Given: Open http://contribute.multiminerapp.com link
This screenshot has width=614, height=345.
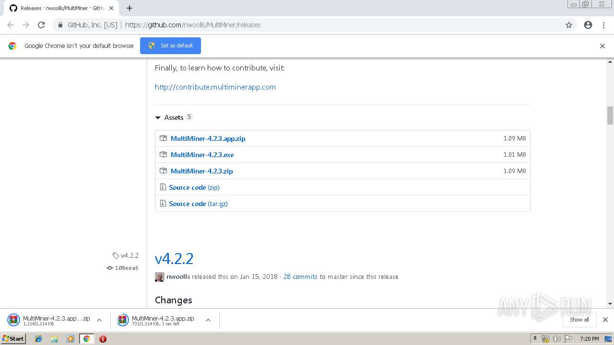Looking at the screenshot, I should click(215, 87).
